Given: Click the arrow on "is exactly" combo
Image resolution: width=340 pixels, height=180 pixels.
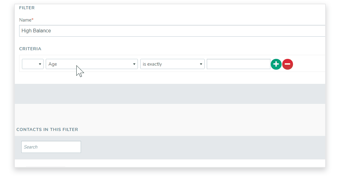Looking at the screenshot, I should point(201,64).
